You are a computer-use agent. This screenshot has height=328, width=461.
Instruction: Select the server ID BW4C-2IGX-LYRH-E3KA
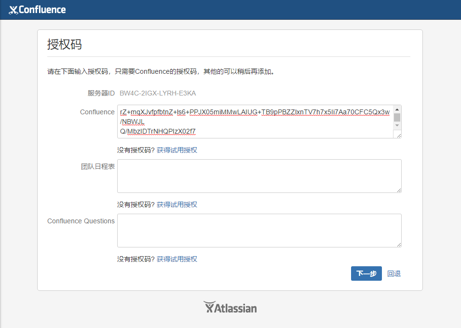[158, 93]
